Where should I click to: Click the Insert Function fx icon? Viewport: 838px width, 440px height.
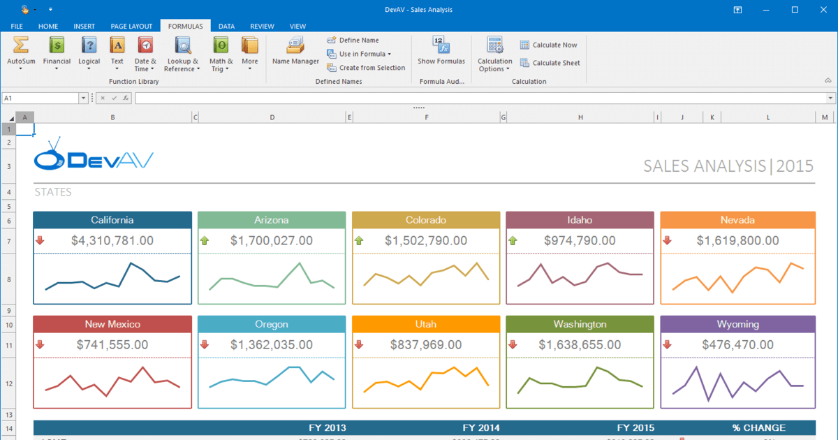(126, 98)
